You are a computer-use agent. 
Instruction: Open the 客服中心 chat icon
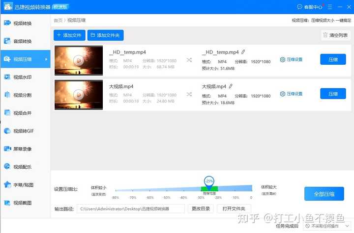(299, 7)
